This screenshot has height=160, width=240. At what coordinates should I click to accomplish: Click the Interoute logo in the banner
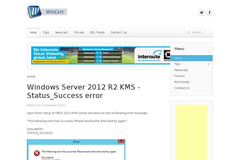pos(149,56)
